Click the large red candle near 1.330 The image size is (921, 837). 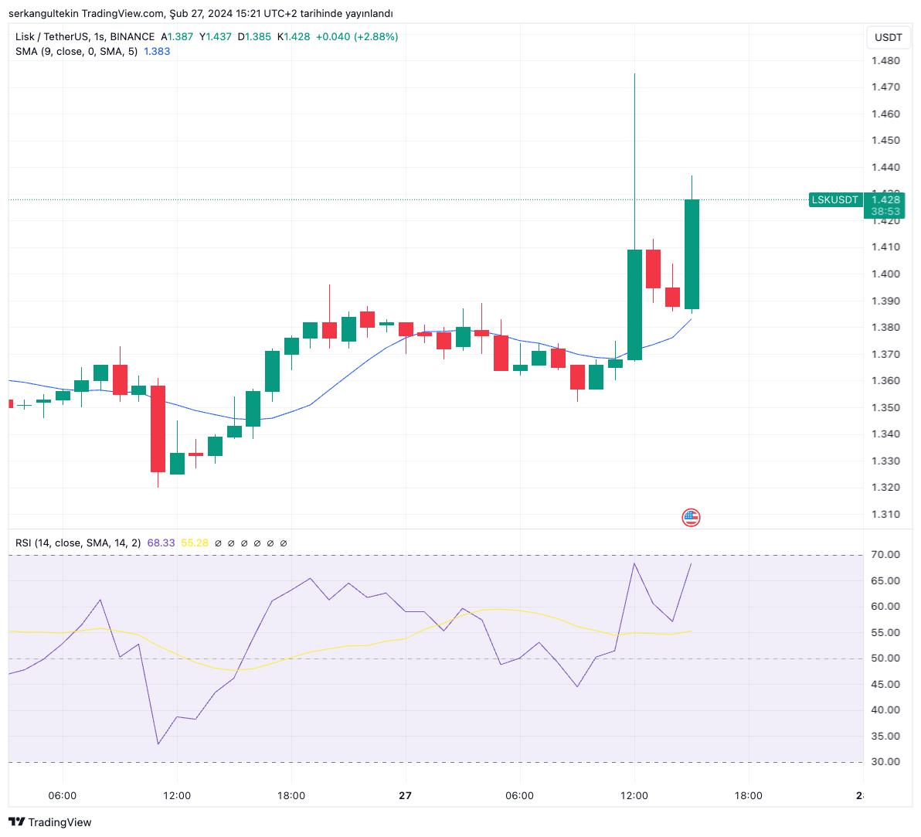[x=158, y=428]
